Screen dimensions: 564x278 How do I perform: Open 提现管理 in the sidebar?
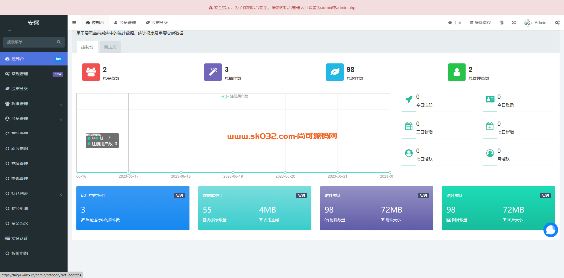click(x=34, y=178)
